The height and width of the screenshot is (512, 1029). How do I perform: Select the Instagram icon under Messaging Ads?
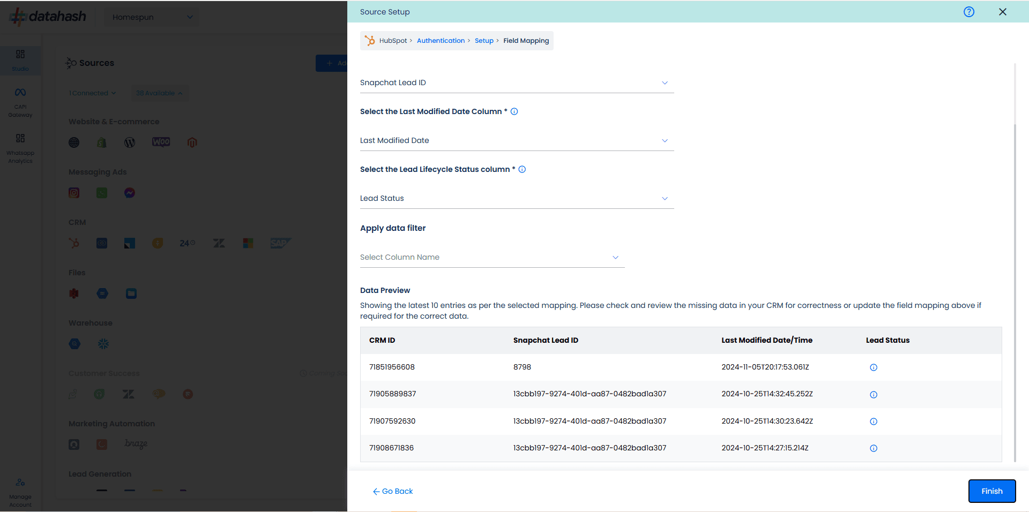(74, 193)
